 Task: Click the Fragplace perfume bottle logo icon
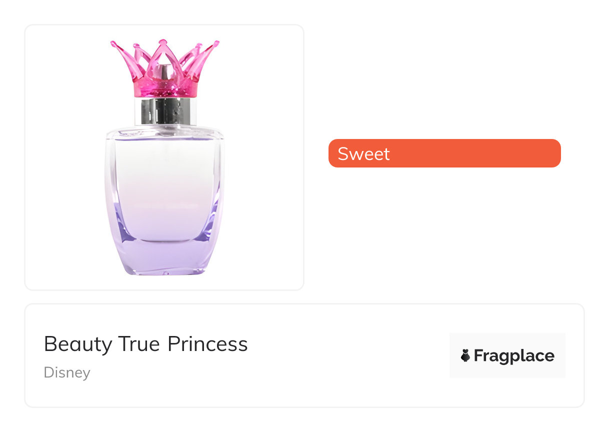click(x=465, y=356)
